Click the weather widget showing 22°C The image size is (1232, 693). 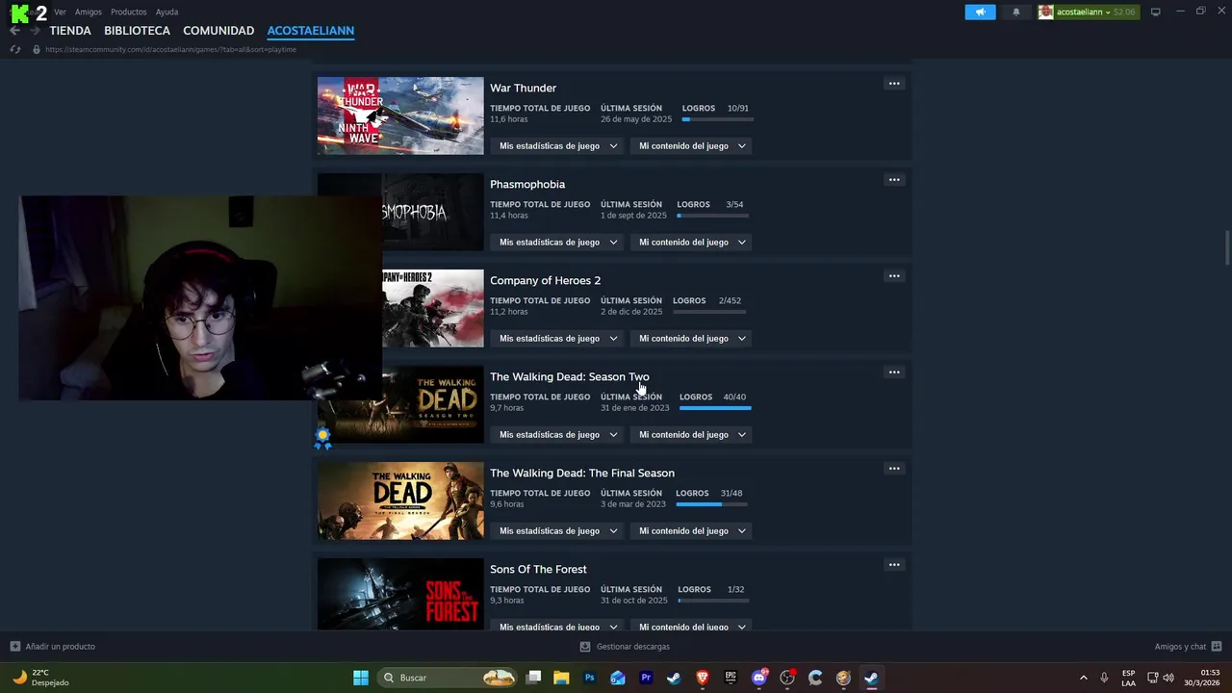pyautogui.click(x=40, y=678)
